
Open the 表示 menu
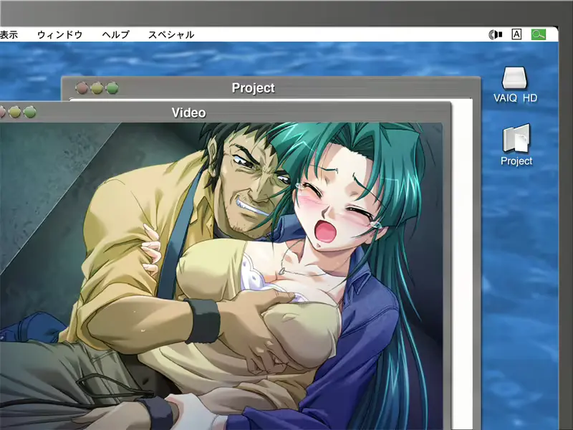[9, 34]
